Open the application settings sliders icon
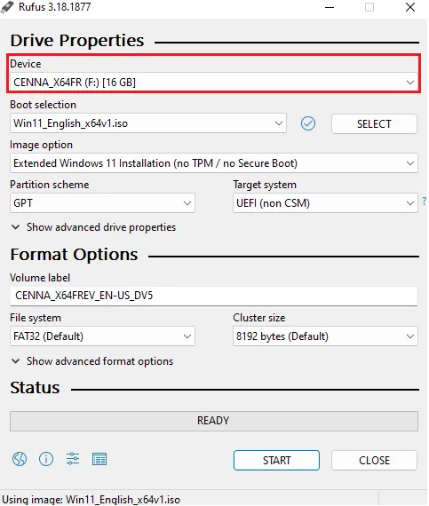 tap(73, 459)
